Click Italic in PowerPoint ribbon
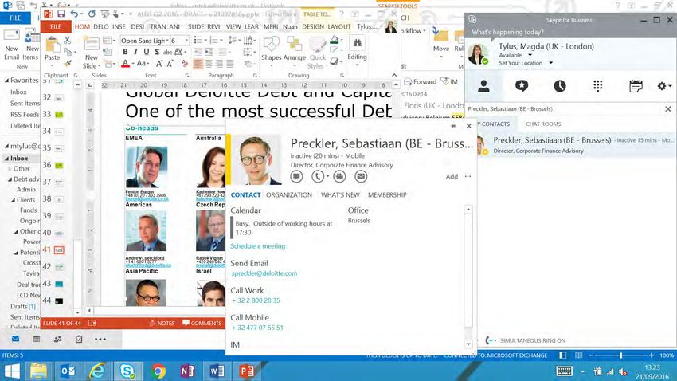This screenshot has width=677, height=381. pyautogui.click(x=135, y=52)
